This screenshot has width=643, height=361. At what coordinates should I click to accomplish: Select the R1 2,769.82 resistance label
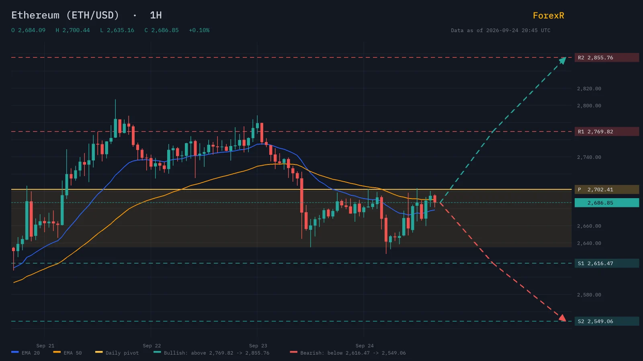click(x=607, y=132)
